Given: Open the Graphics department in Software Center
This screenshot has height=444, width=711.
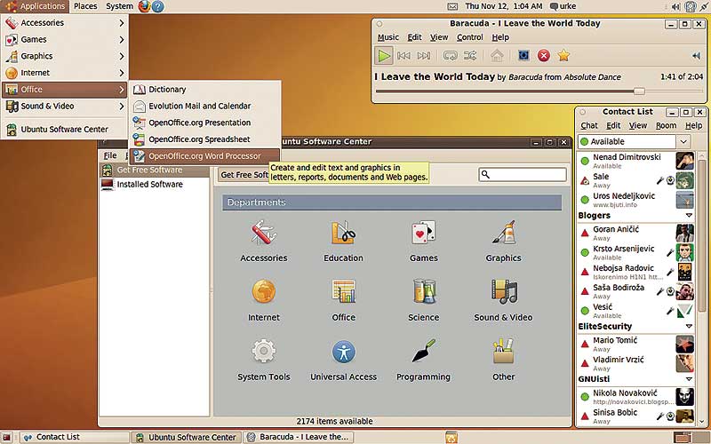Looking at the screenshot, I should [503, 241].
